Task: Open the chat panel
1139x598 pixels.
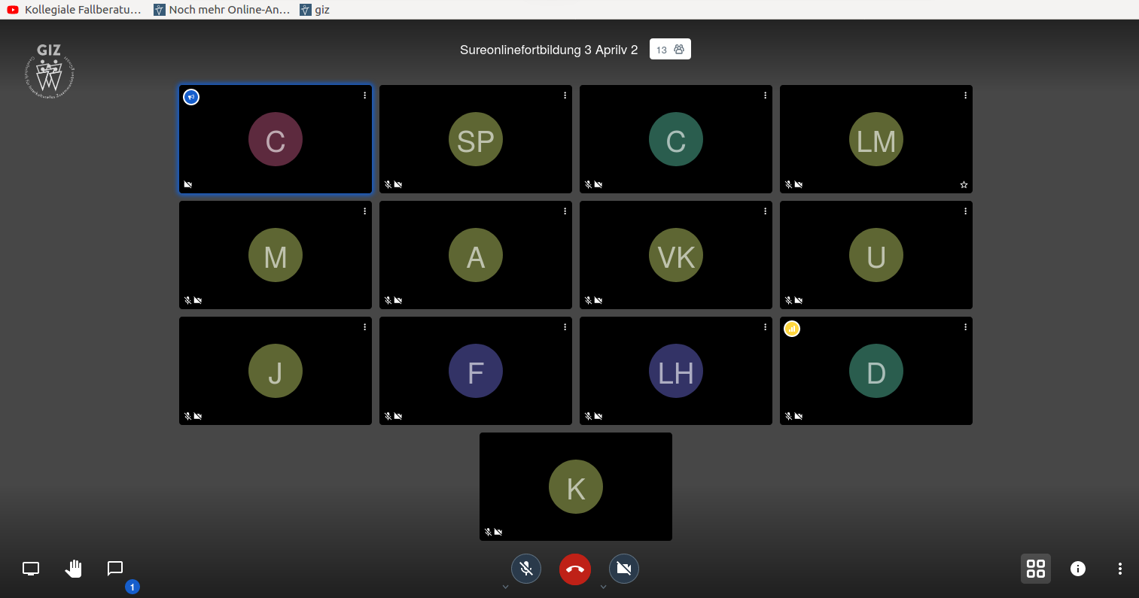Action: click(x=115, y=569)
